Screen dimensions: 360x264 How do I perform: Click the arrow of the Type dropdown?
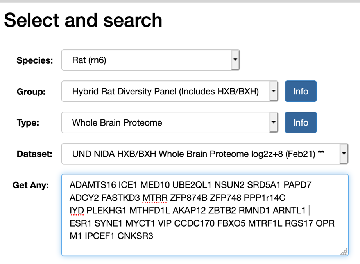pyautogui.click(x=274, y=122)
